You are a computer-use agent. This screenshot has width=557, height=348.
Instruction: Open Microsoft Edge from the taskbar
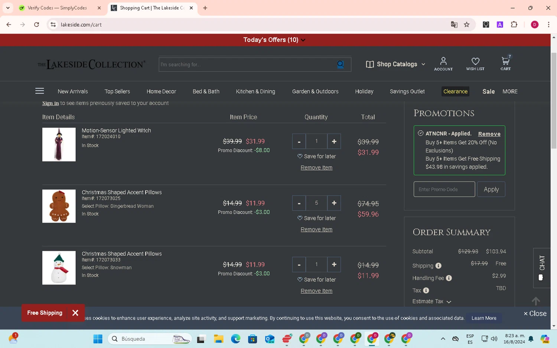235,339
